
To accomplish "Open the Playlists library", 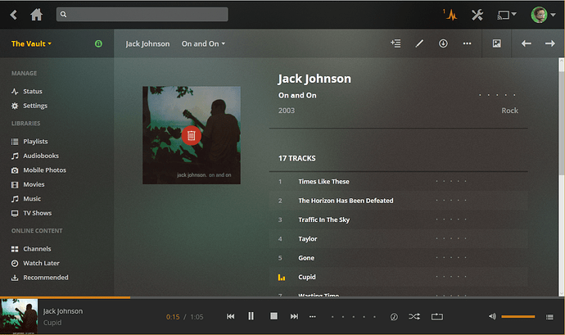I will 29,142.
